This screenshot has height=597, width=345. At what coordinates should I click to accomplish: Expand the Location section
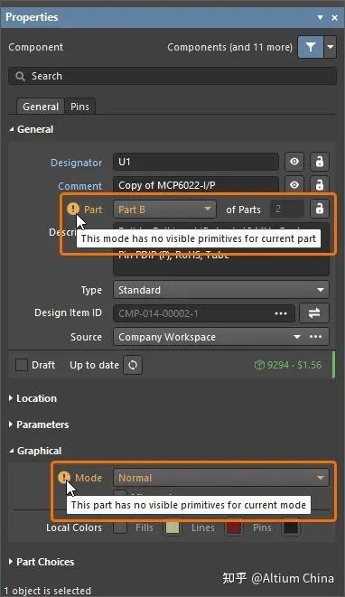tap(33, 398)
